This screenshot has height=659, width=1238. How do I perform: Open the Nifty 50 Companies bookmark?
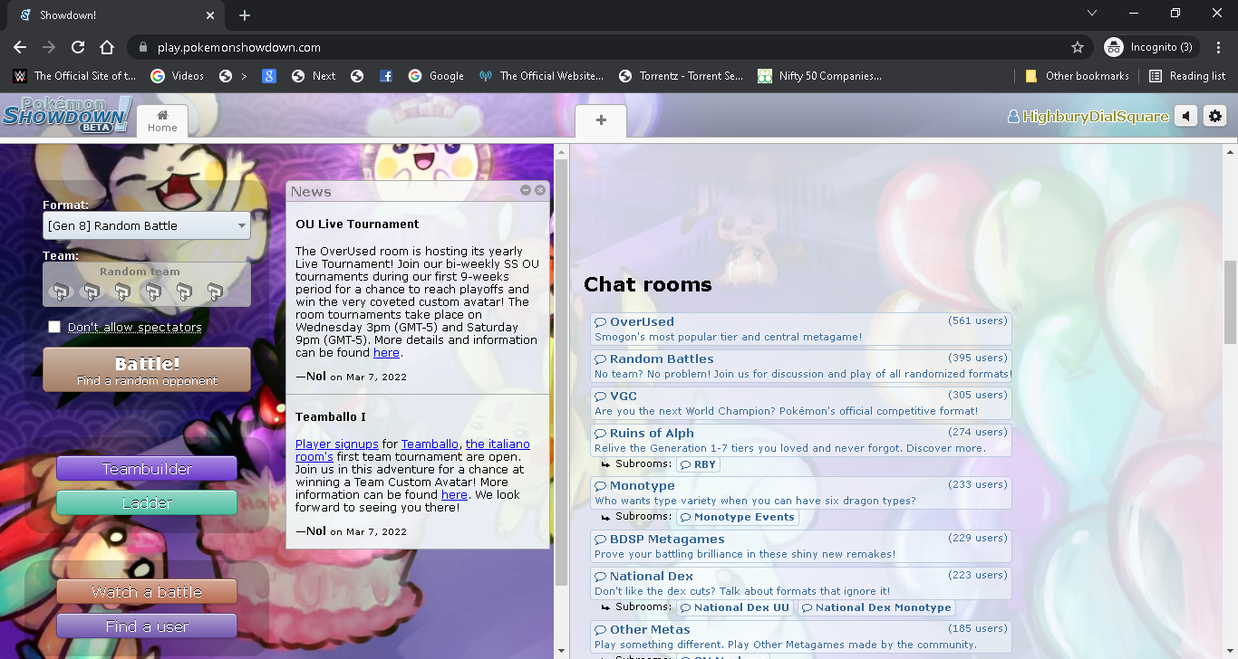(820, 76)
